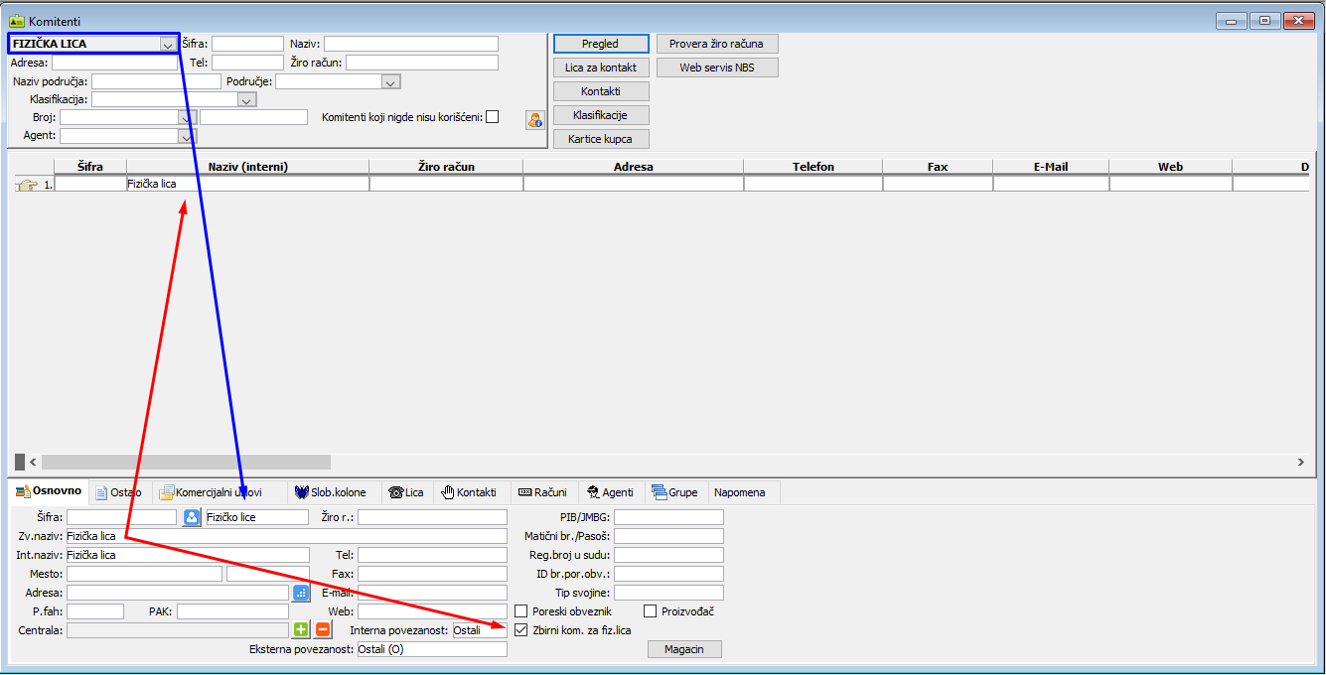This screenshot has width=1326, height=675.
Task: Click the blue address lookup icon beside Adresa
Action: point(301,593)
